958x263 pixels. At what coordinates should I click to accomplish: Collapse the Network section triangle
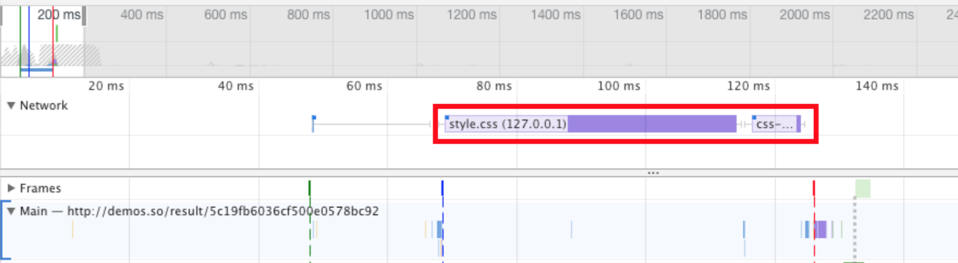point(11,106)
